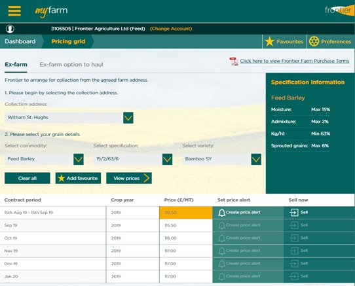Click the Dec 19 contract period cell
This screenshot has height=286, width=355.
tap(53, 264)
